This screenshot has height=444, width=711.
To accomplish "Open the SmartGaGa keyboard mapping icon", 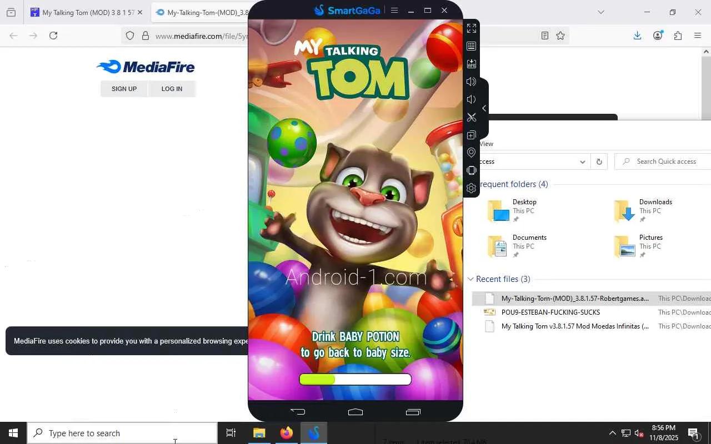I will point(472,46).
